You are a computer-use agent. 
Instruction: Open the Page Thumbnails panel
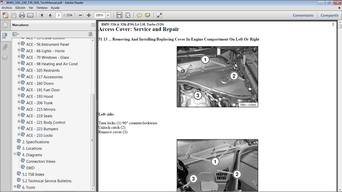[5, 25]
